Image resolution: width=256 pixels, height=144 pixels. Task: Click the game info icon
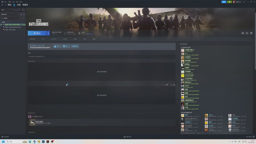247,33
